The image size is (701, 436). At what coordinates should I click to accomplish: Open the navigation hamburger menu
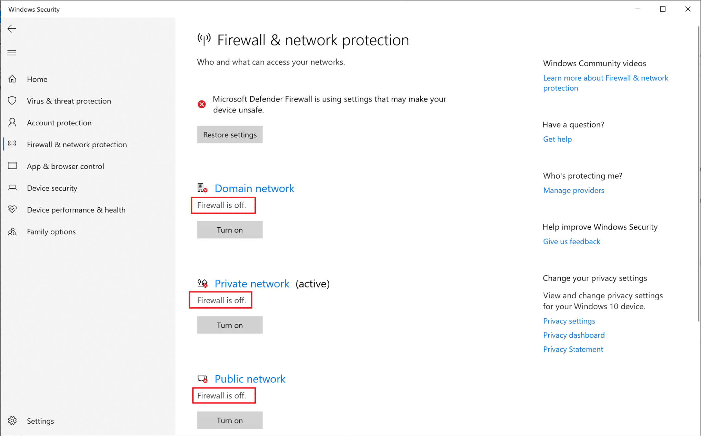click(x=12, y=53)
